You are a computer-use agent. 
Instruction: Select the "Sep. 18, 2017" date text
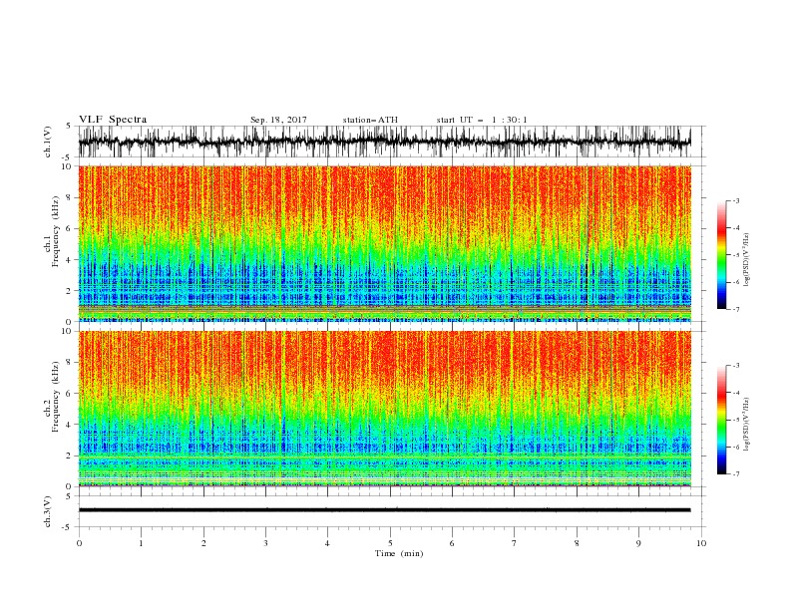(x=278, y=120)
